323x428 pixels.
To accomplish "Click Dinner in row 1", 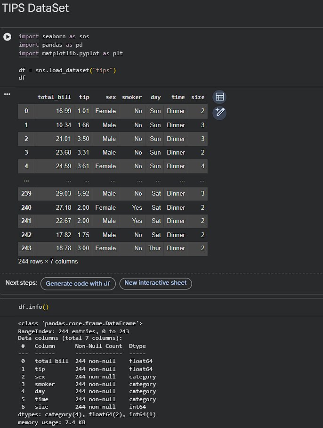I will point(176,125).
